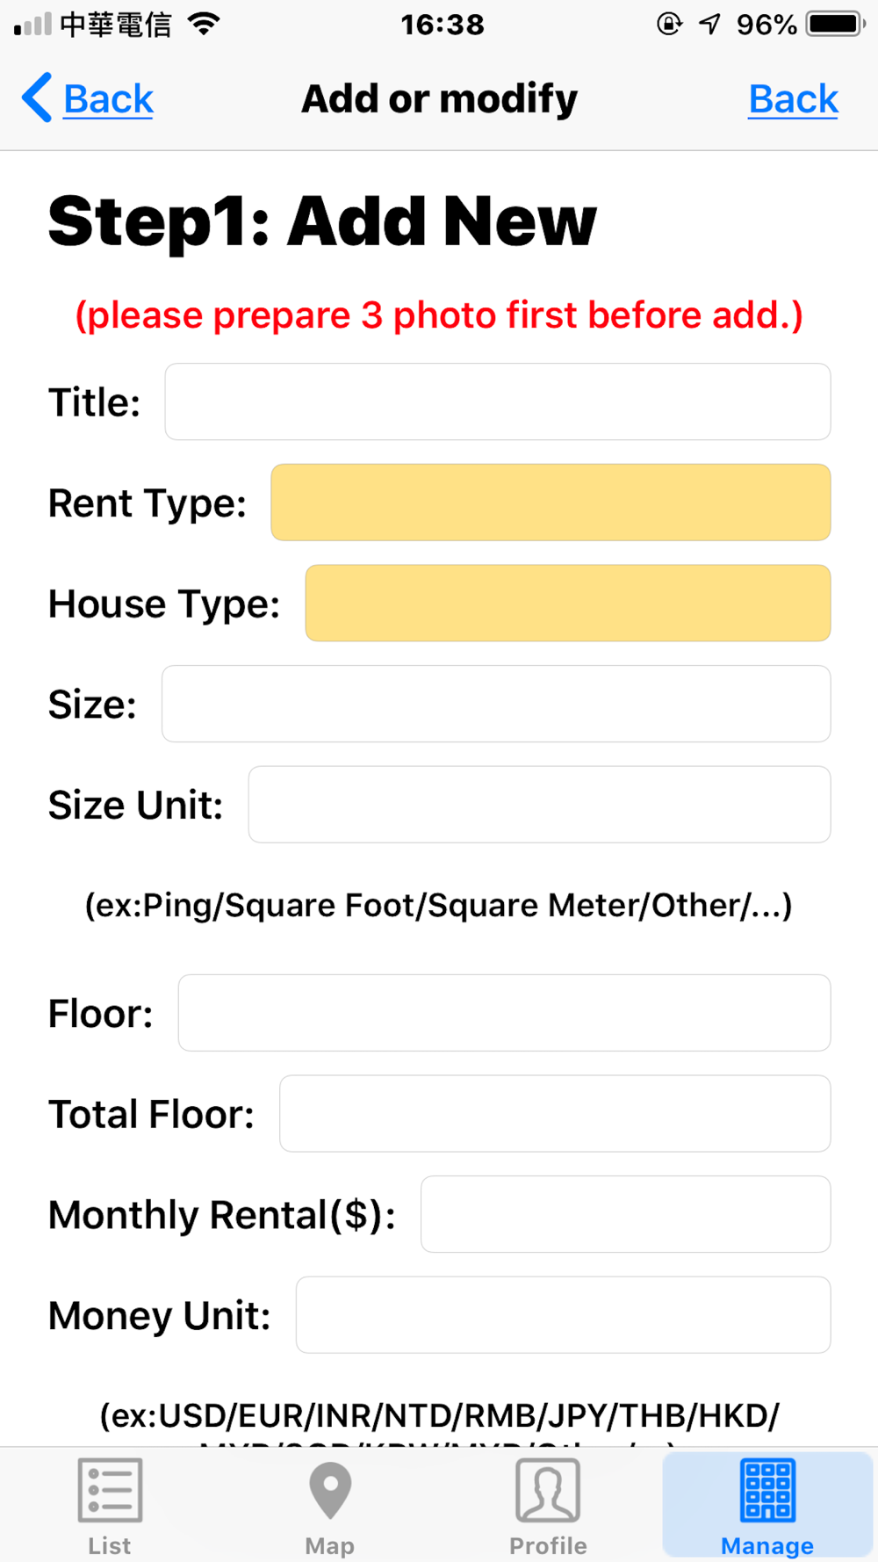Select the Manage grid icon
This screenshot has width=878, height=1562.
(x=767, y=1490)
